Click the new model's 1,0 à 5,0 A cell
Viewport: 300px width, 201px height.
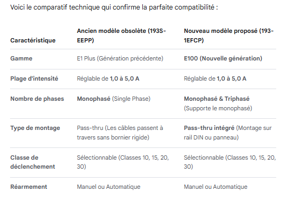(x=215, y=78)
